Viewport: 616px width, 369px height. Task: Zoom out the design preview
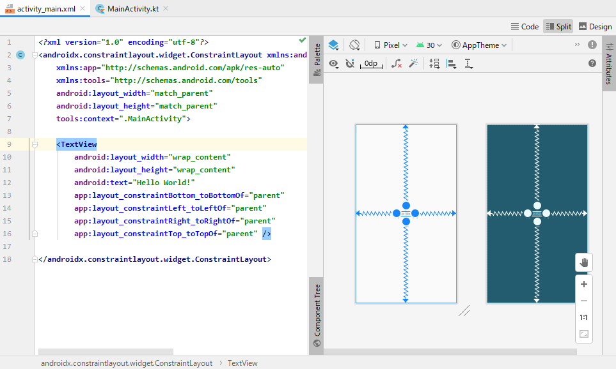pyautogui.click(x=584, y=301)
